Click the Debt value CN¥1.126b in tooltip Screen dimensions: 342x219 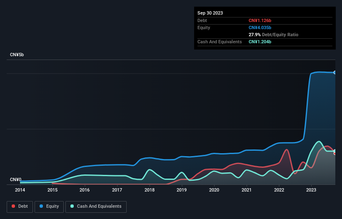click(260, 20)
